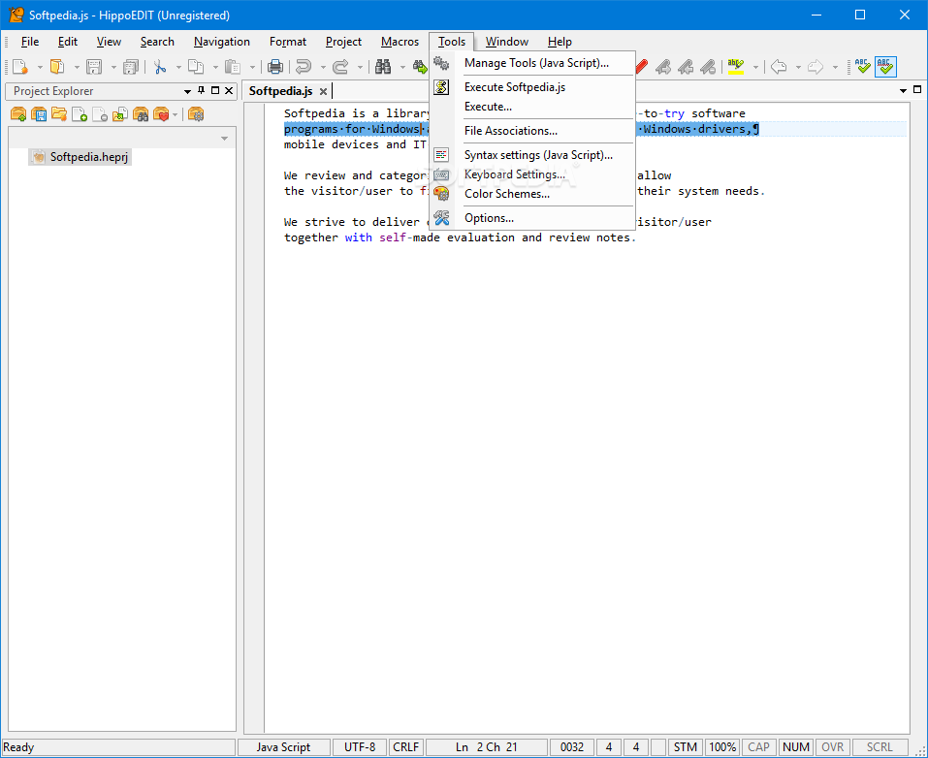Open the Project Explorer panel menu arrow
Screen dimensions: 928x758
pyautogui.click(x=187, y=91)
